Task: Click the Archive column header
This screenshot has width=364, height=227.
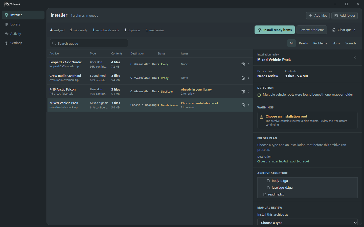Action: click(54, 53)
